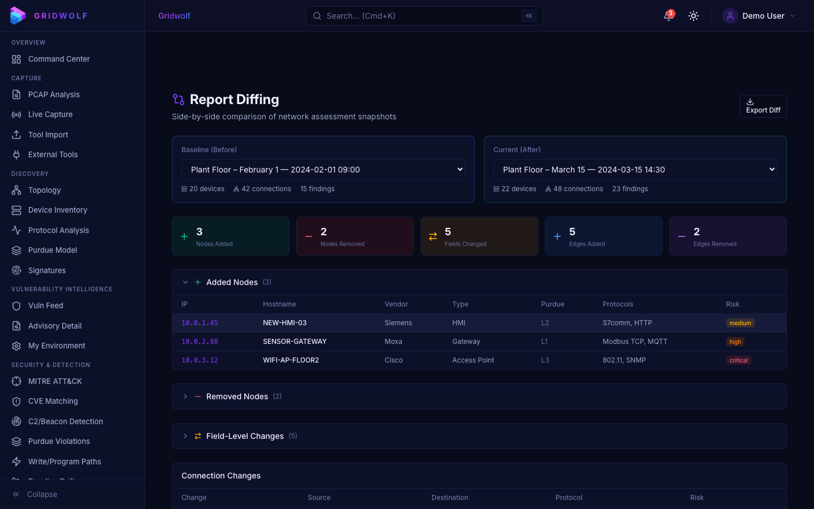The height and width of the screenshot is (509, 814).
Task: Expand the Removed Nodes section
Action: pos(185,396)
